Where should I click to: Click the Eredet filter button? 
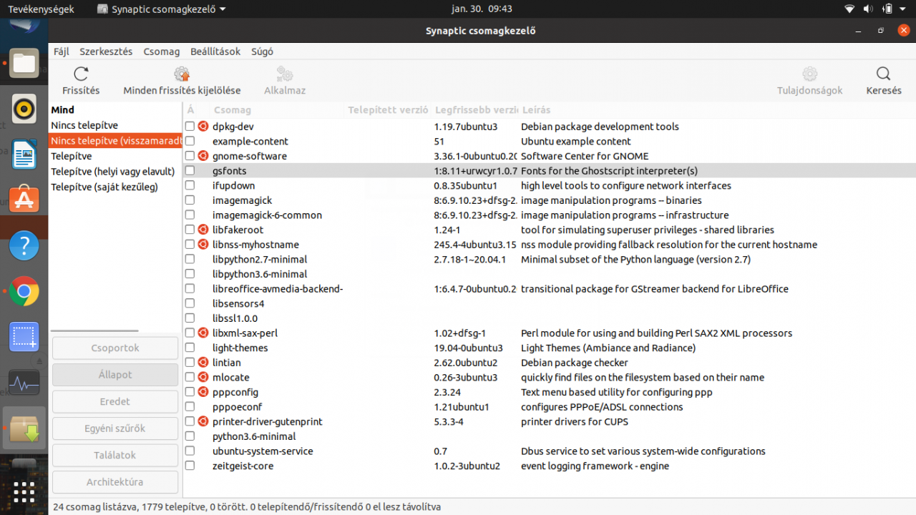coord(115,401)
